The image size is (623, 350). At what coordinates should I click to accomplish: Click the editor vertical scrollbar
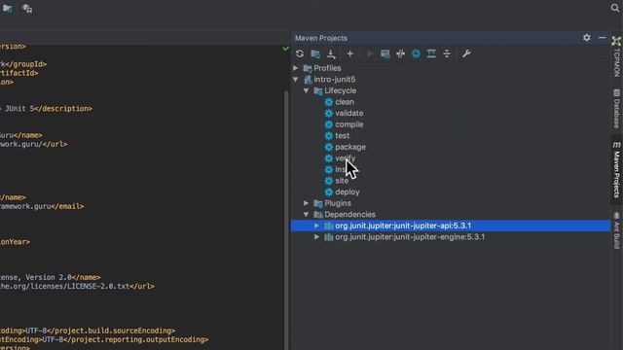tap(285, 221)
